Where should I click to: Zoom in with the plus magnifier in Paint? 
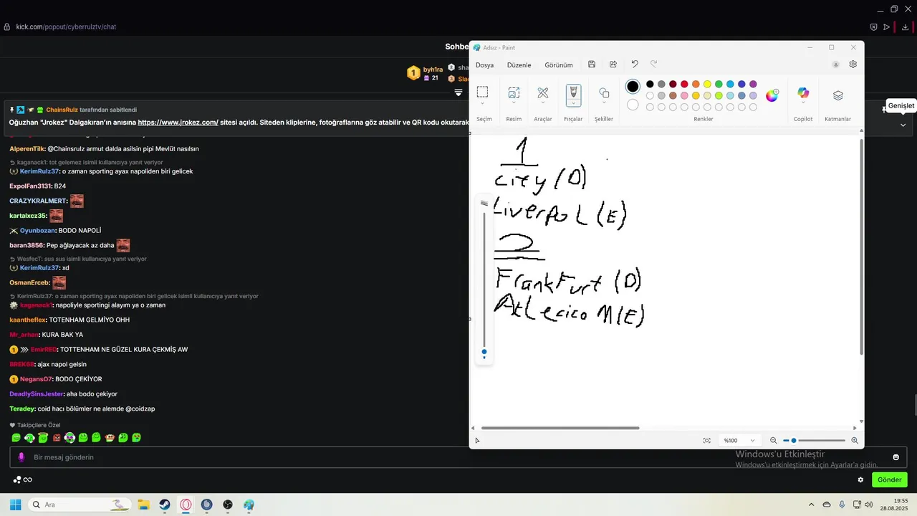coord(855,441)
